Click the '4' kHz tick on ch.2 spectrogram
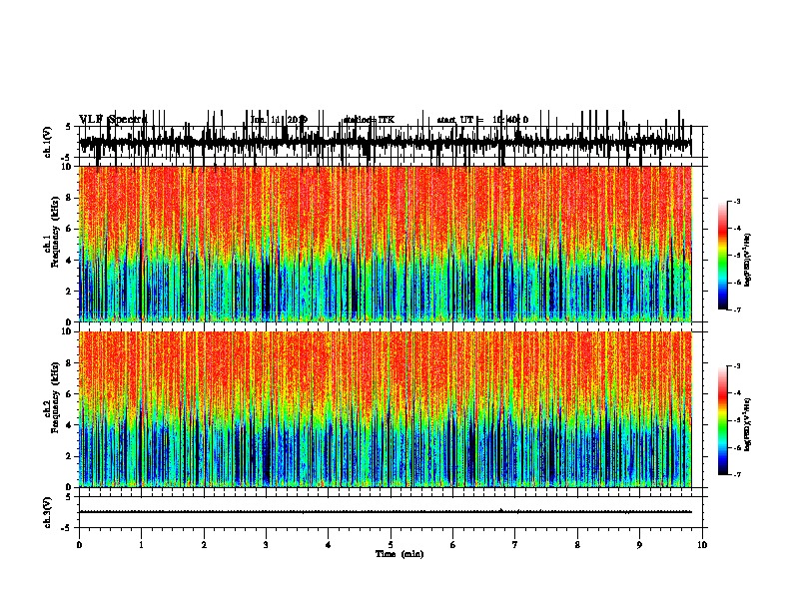This screenshot has width=791, height=611. pyautogui.click(x=70, y=425)
